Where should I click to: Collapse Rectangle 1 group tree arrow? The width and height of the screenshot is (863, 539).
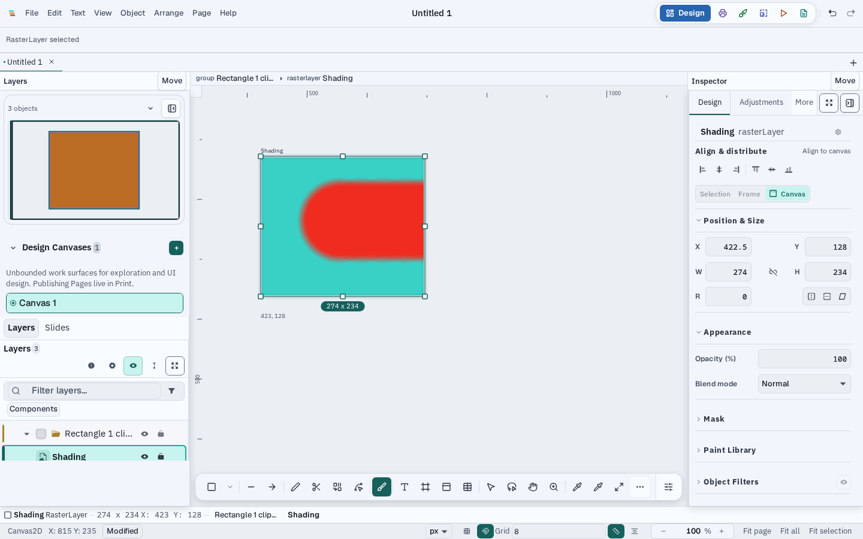click(x=26, y=434)
